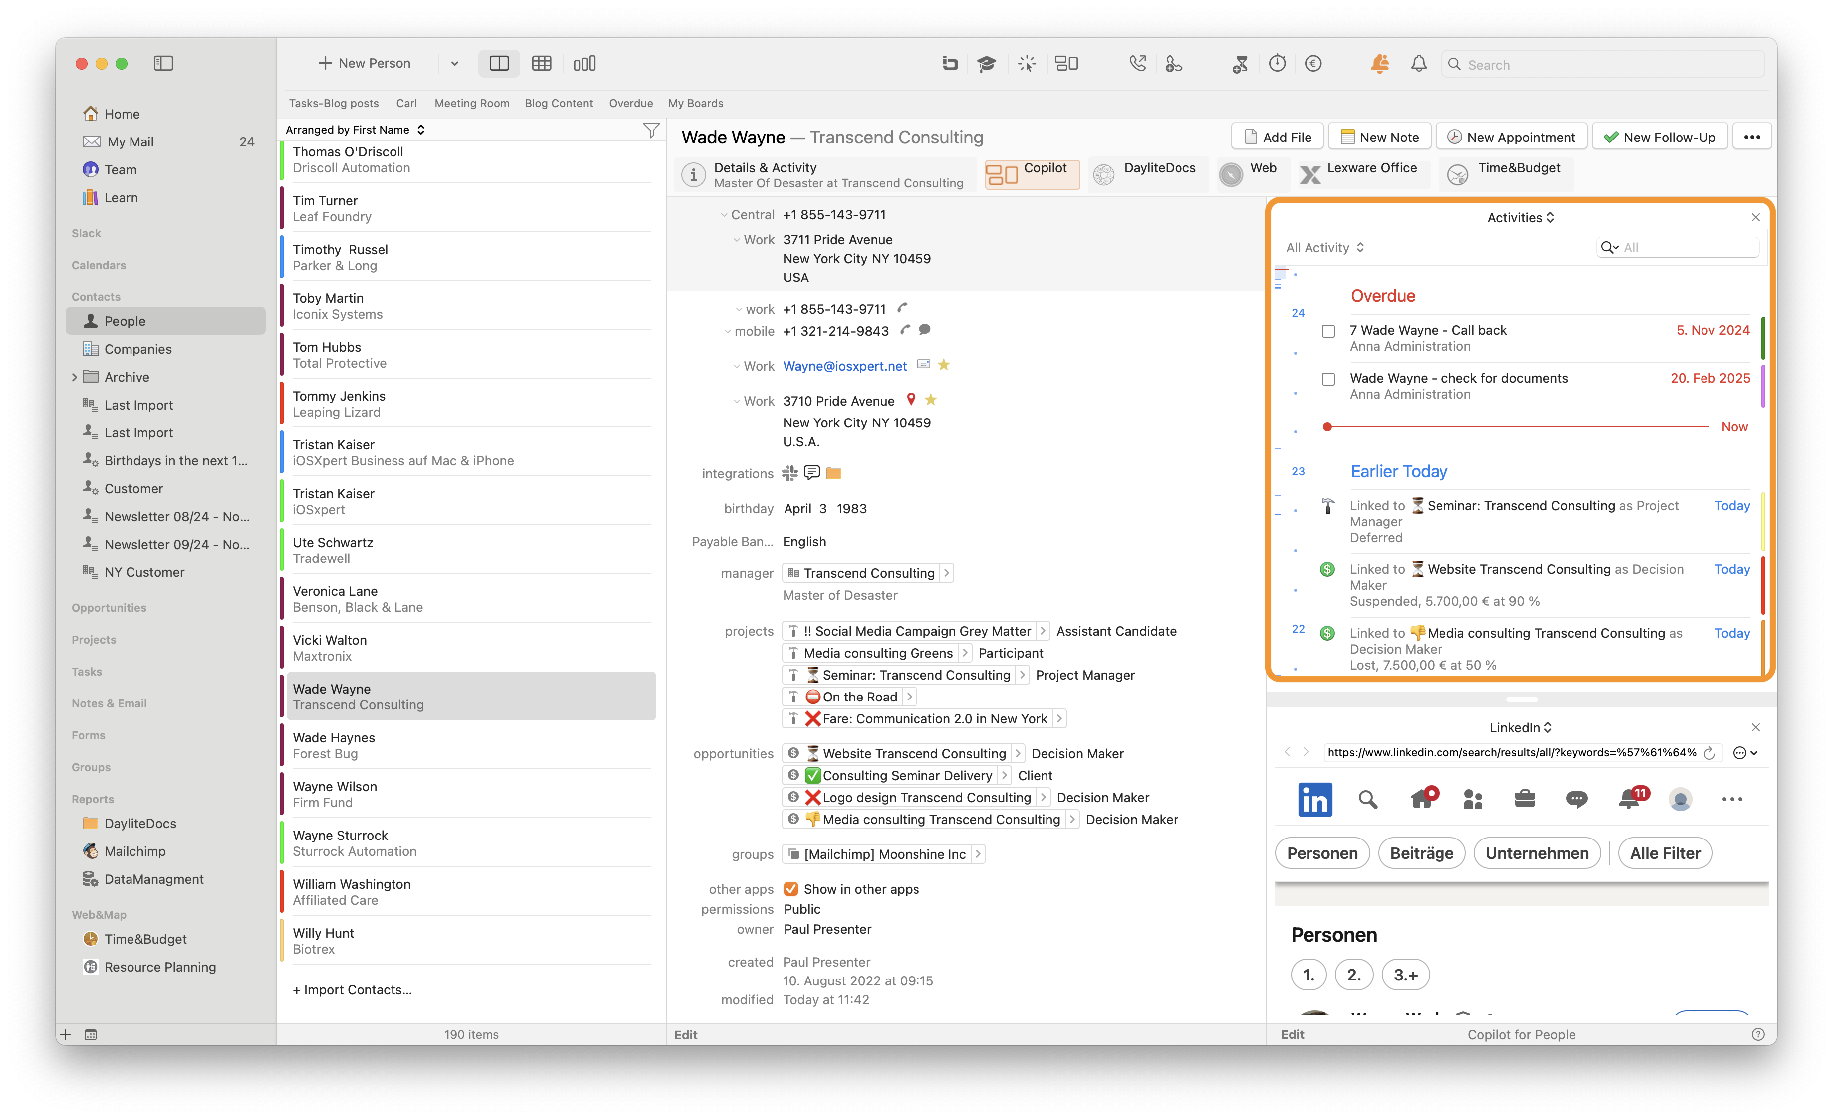
Task: Check off Wade Wayne Call back task
Action: [1328, 331]
